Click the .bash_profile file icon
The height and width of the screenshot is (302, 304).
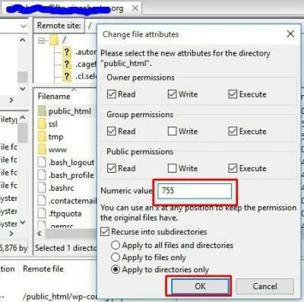[42, 175]
